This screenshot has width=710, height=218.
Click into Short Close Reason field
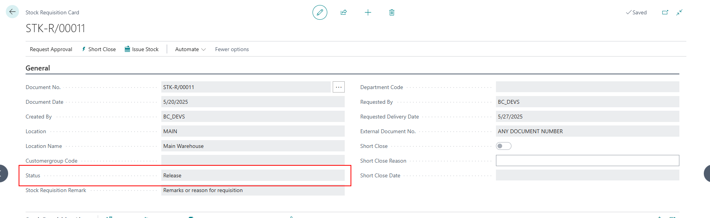(587, 161)
